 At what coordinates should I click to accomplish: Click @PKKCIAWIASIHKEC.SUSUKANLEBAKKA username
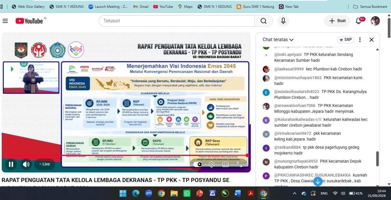(x=312, y=175)
